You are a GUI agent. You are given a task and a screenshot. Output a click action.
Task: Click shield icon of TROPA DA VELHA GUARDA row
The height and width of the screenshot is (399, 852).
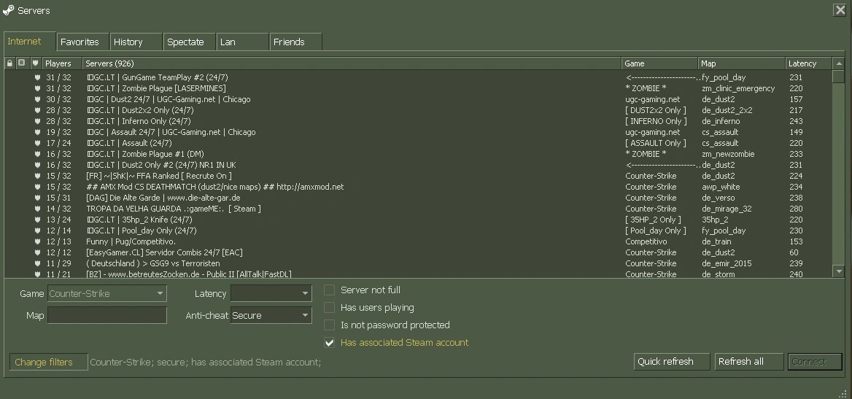click(x=37, y=208)
